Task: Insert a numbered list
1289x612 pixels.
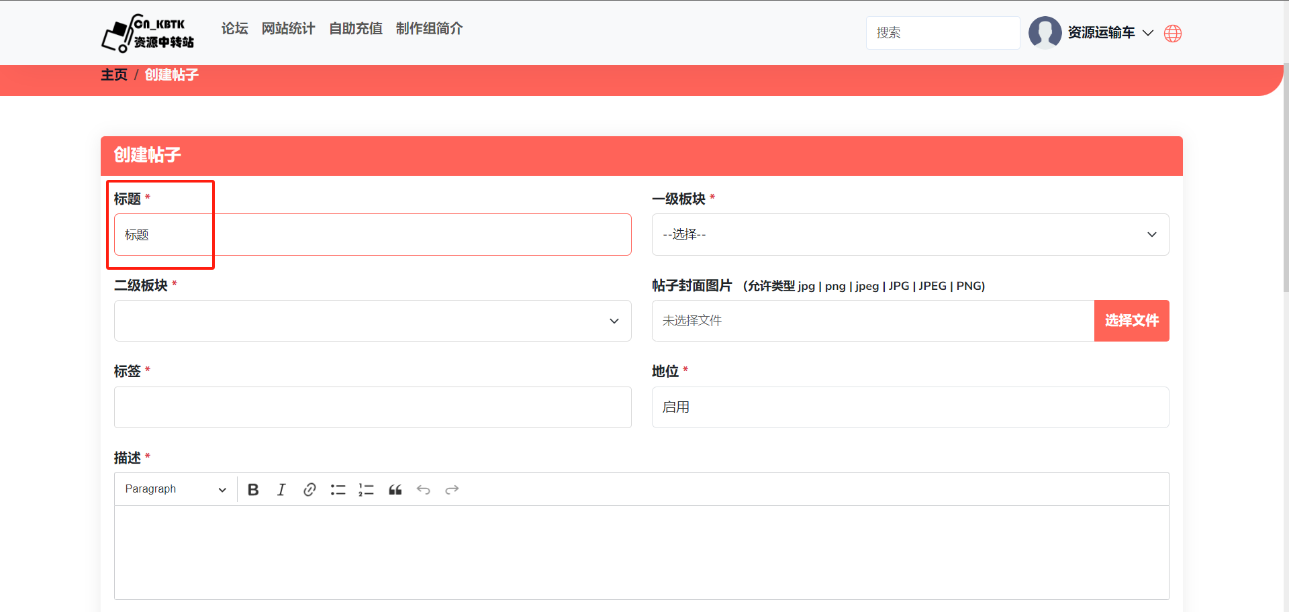Action: pos(366,490)
